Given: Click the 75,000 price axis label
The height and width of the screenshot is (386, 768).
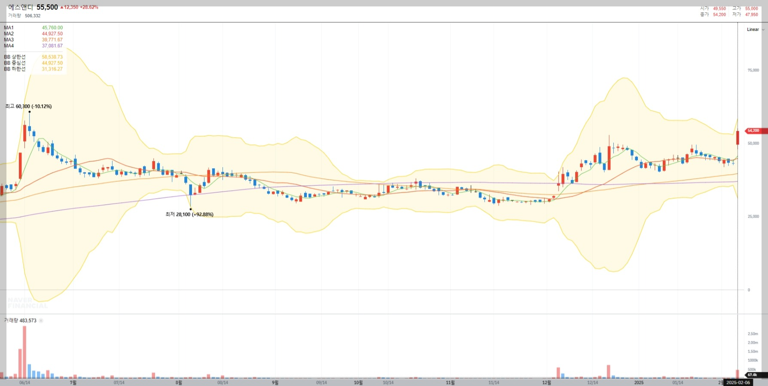Looking at the screenshot, I should click(753, 70).
